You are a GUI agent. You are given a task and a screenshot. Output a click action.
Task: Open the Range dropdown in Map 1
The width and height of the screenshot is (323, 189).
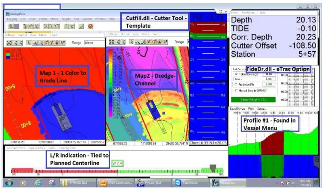pos(94,43)
